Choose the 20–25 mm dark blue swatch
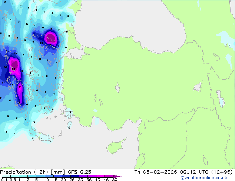This screenshot has width=235, height=181. (66, 176)
